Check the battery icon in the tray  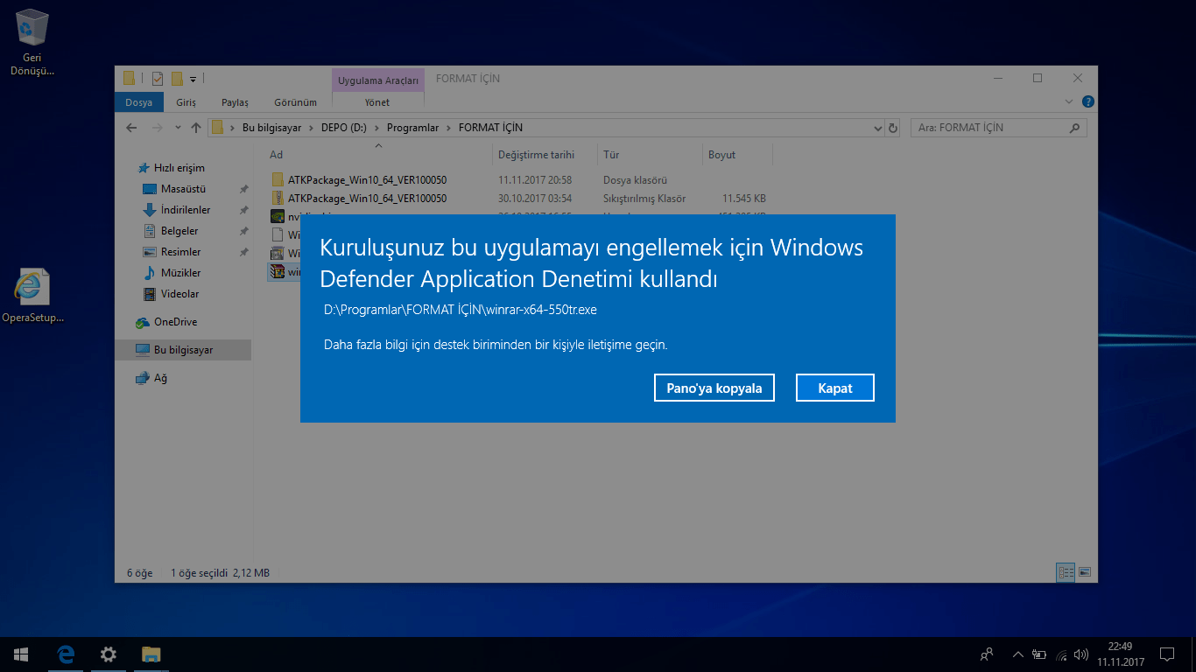[x=1039, y=654]
